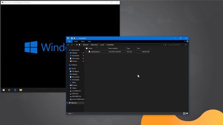Launch Edge from the remote desktop taskbar

[x=15, y=90]
